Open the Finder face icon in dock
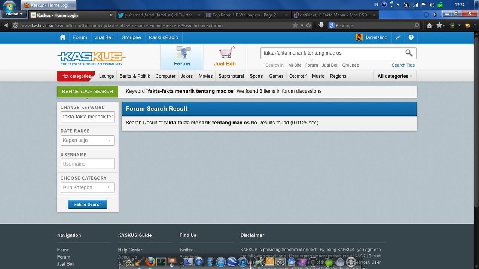 [x=189, y=262]
